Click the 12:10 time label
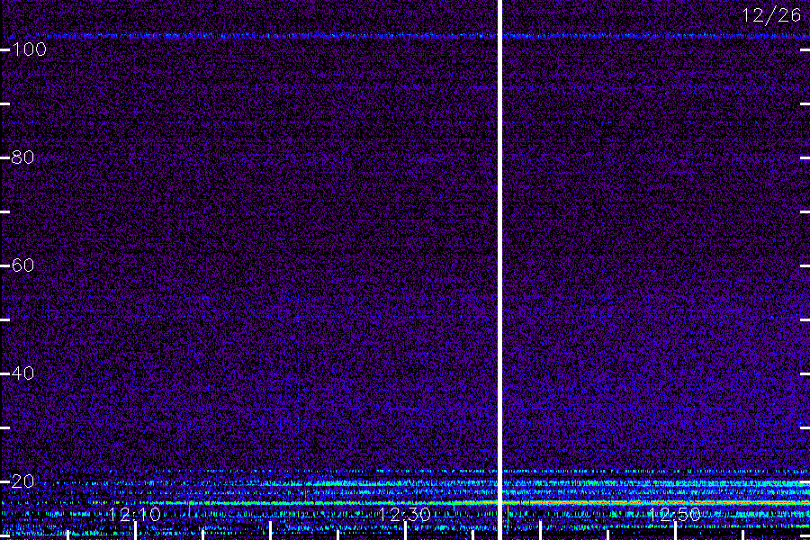Image resolution: width=810 pixels, height=540 pixels. coord(135,514)
